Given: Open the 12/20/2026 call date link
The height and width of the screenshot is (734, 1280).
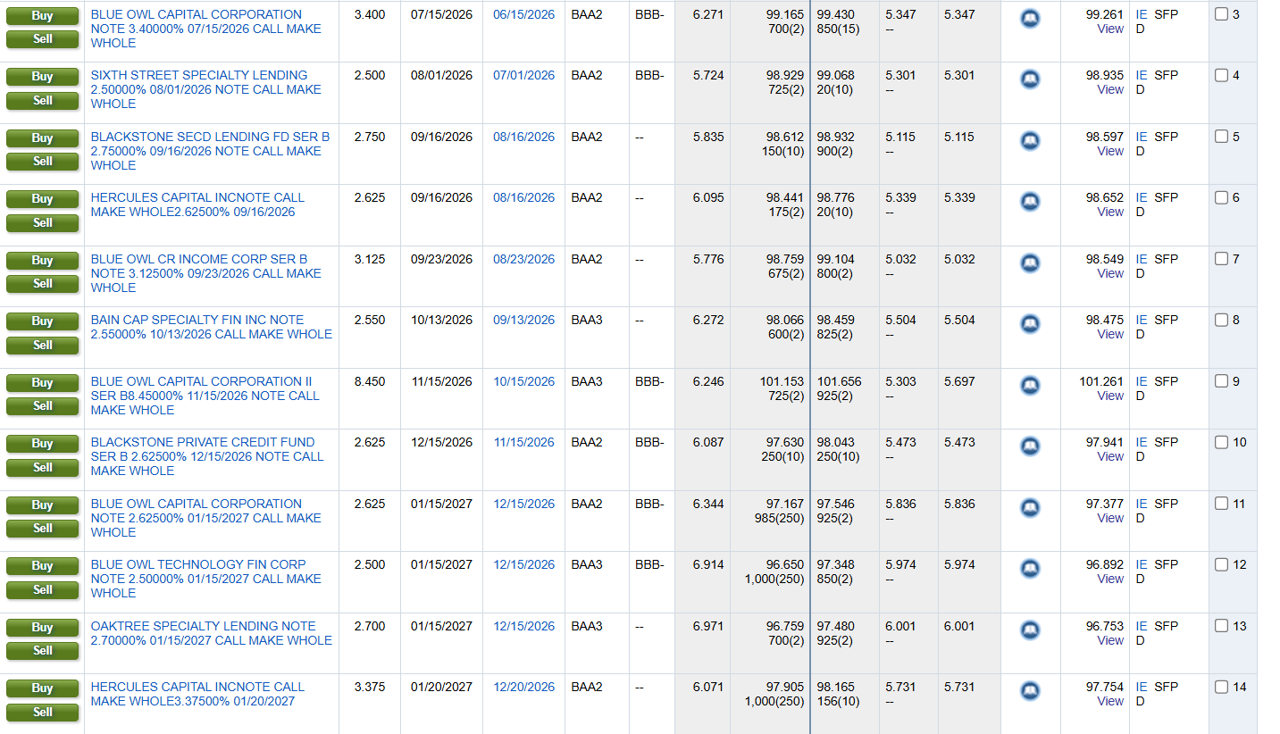Looking at the screenshot, I should click(523, 687).
